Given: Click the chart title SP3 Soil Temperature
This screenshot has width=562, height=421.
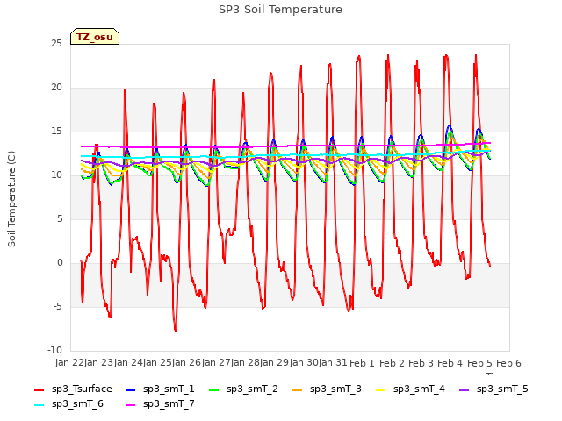Looking at the screenshot, I should point(280,10).
